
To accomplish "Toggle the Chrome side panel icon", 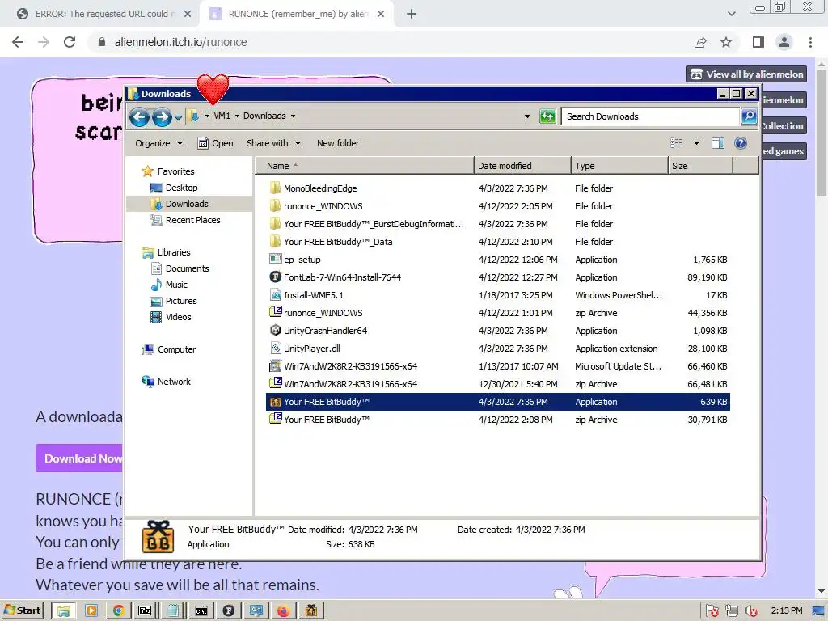I will [758, 42].
